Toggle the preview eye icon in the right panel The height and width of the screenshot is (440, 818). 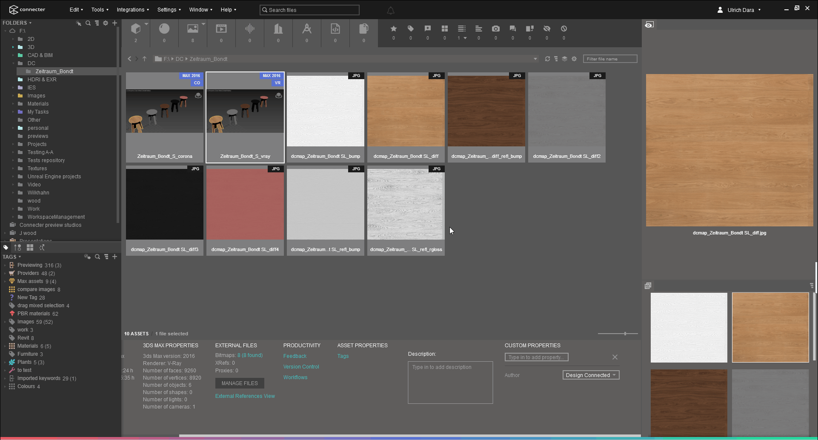[649, 25]
